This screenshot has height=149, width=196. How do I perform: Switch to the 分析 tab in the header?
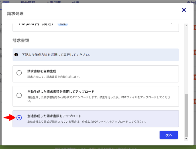(76, 3)
